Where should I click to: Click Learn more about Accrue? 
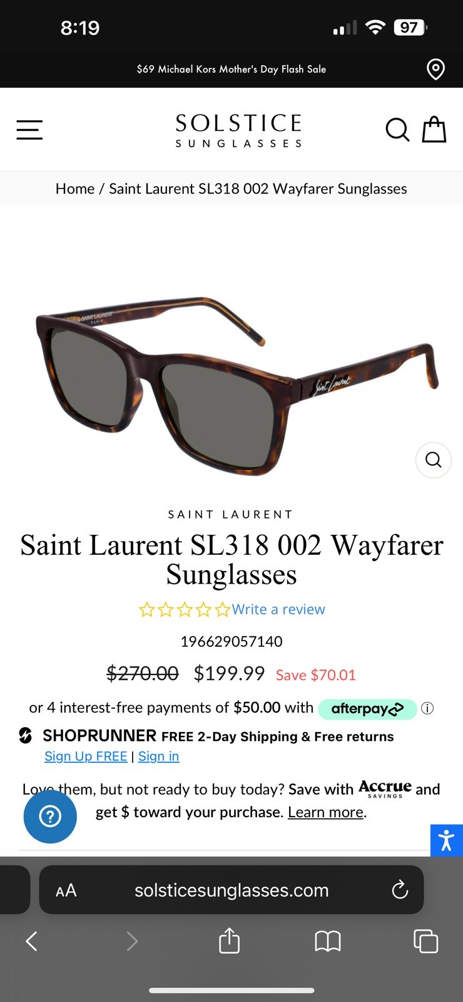click(325, 812)
